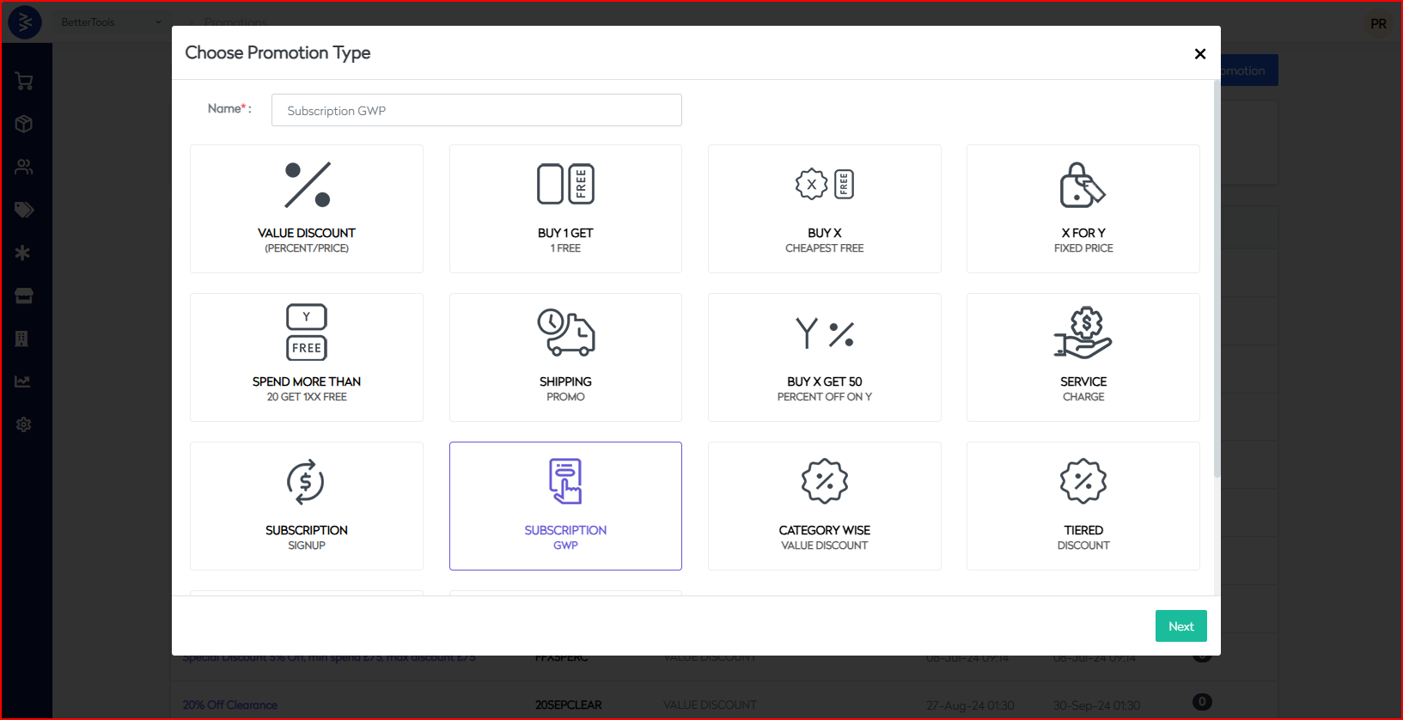The height and width of the screenshot is (720, 1403).
Task: Click the Buy X Get 50 Percent Off icon
Action: (x=824, y=333)
